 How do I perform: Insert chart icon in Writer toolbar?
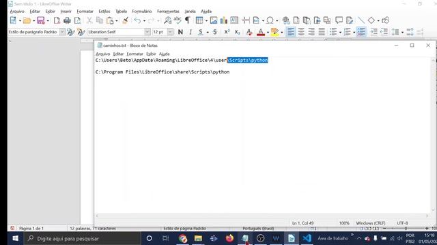point(224,20)
